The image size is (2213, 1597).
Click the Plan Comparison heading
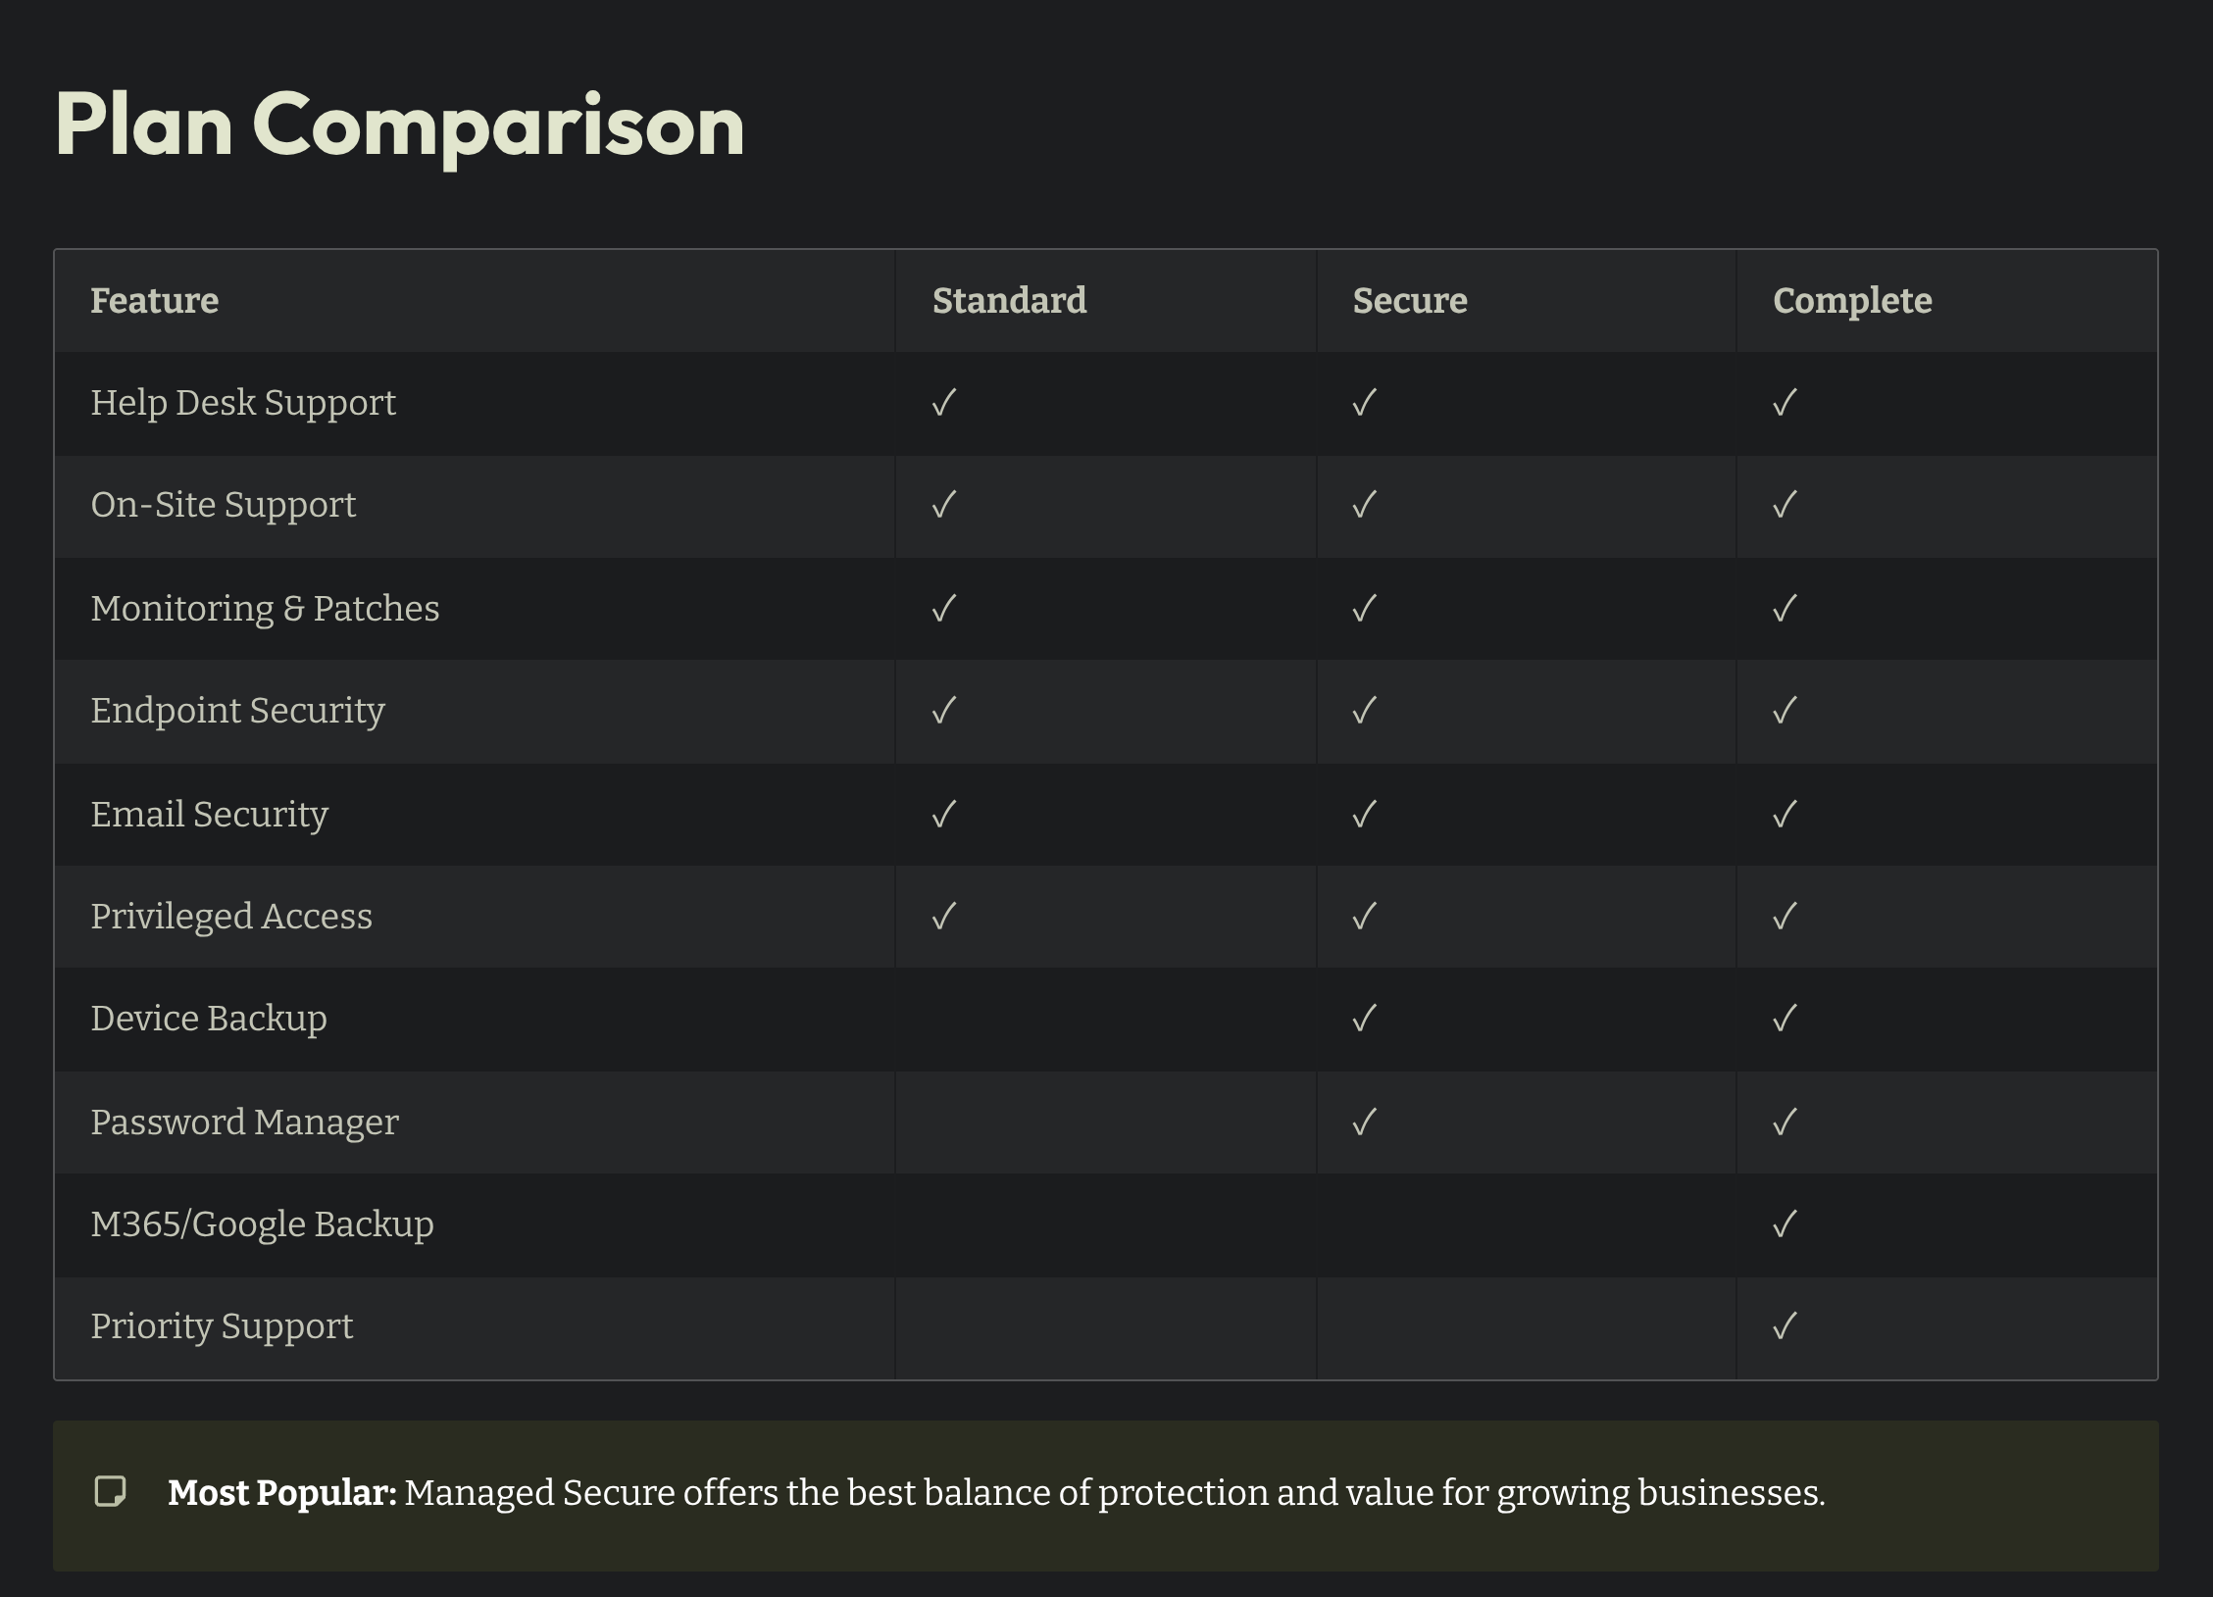tap(399, 125)
